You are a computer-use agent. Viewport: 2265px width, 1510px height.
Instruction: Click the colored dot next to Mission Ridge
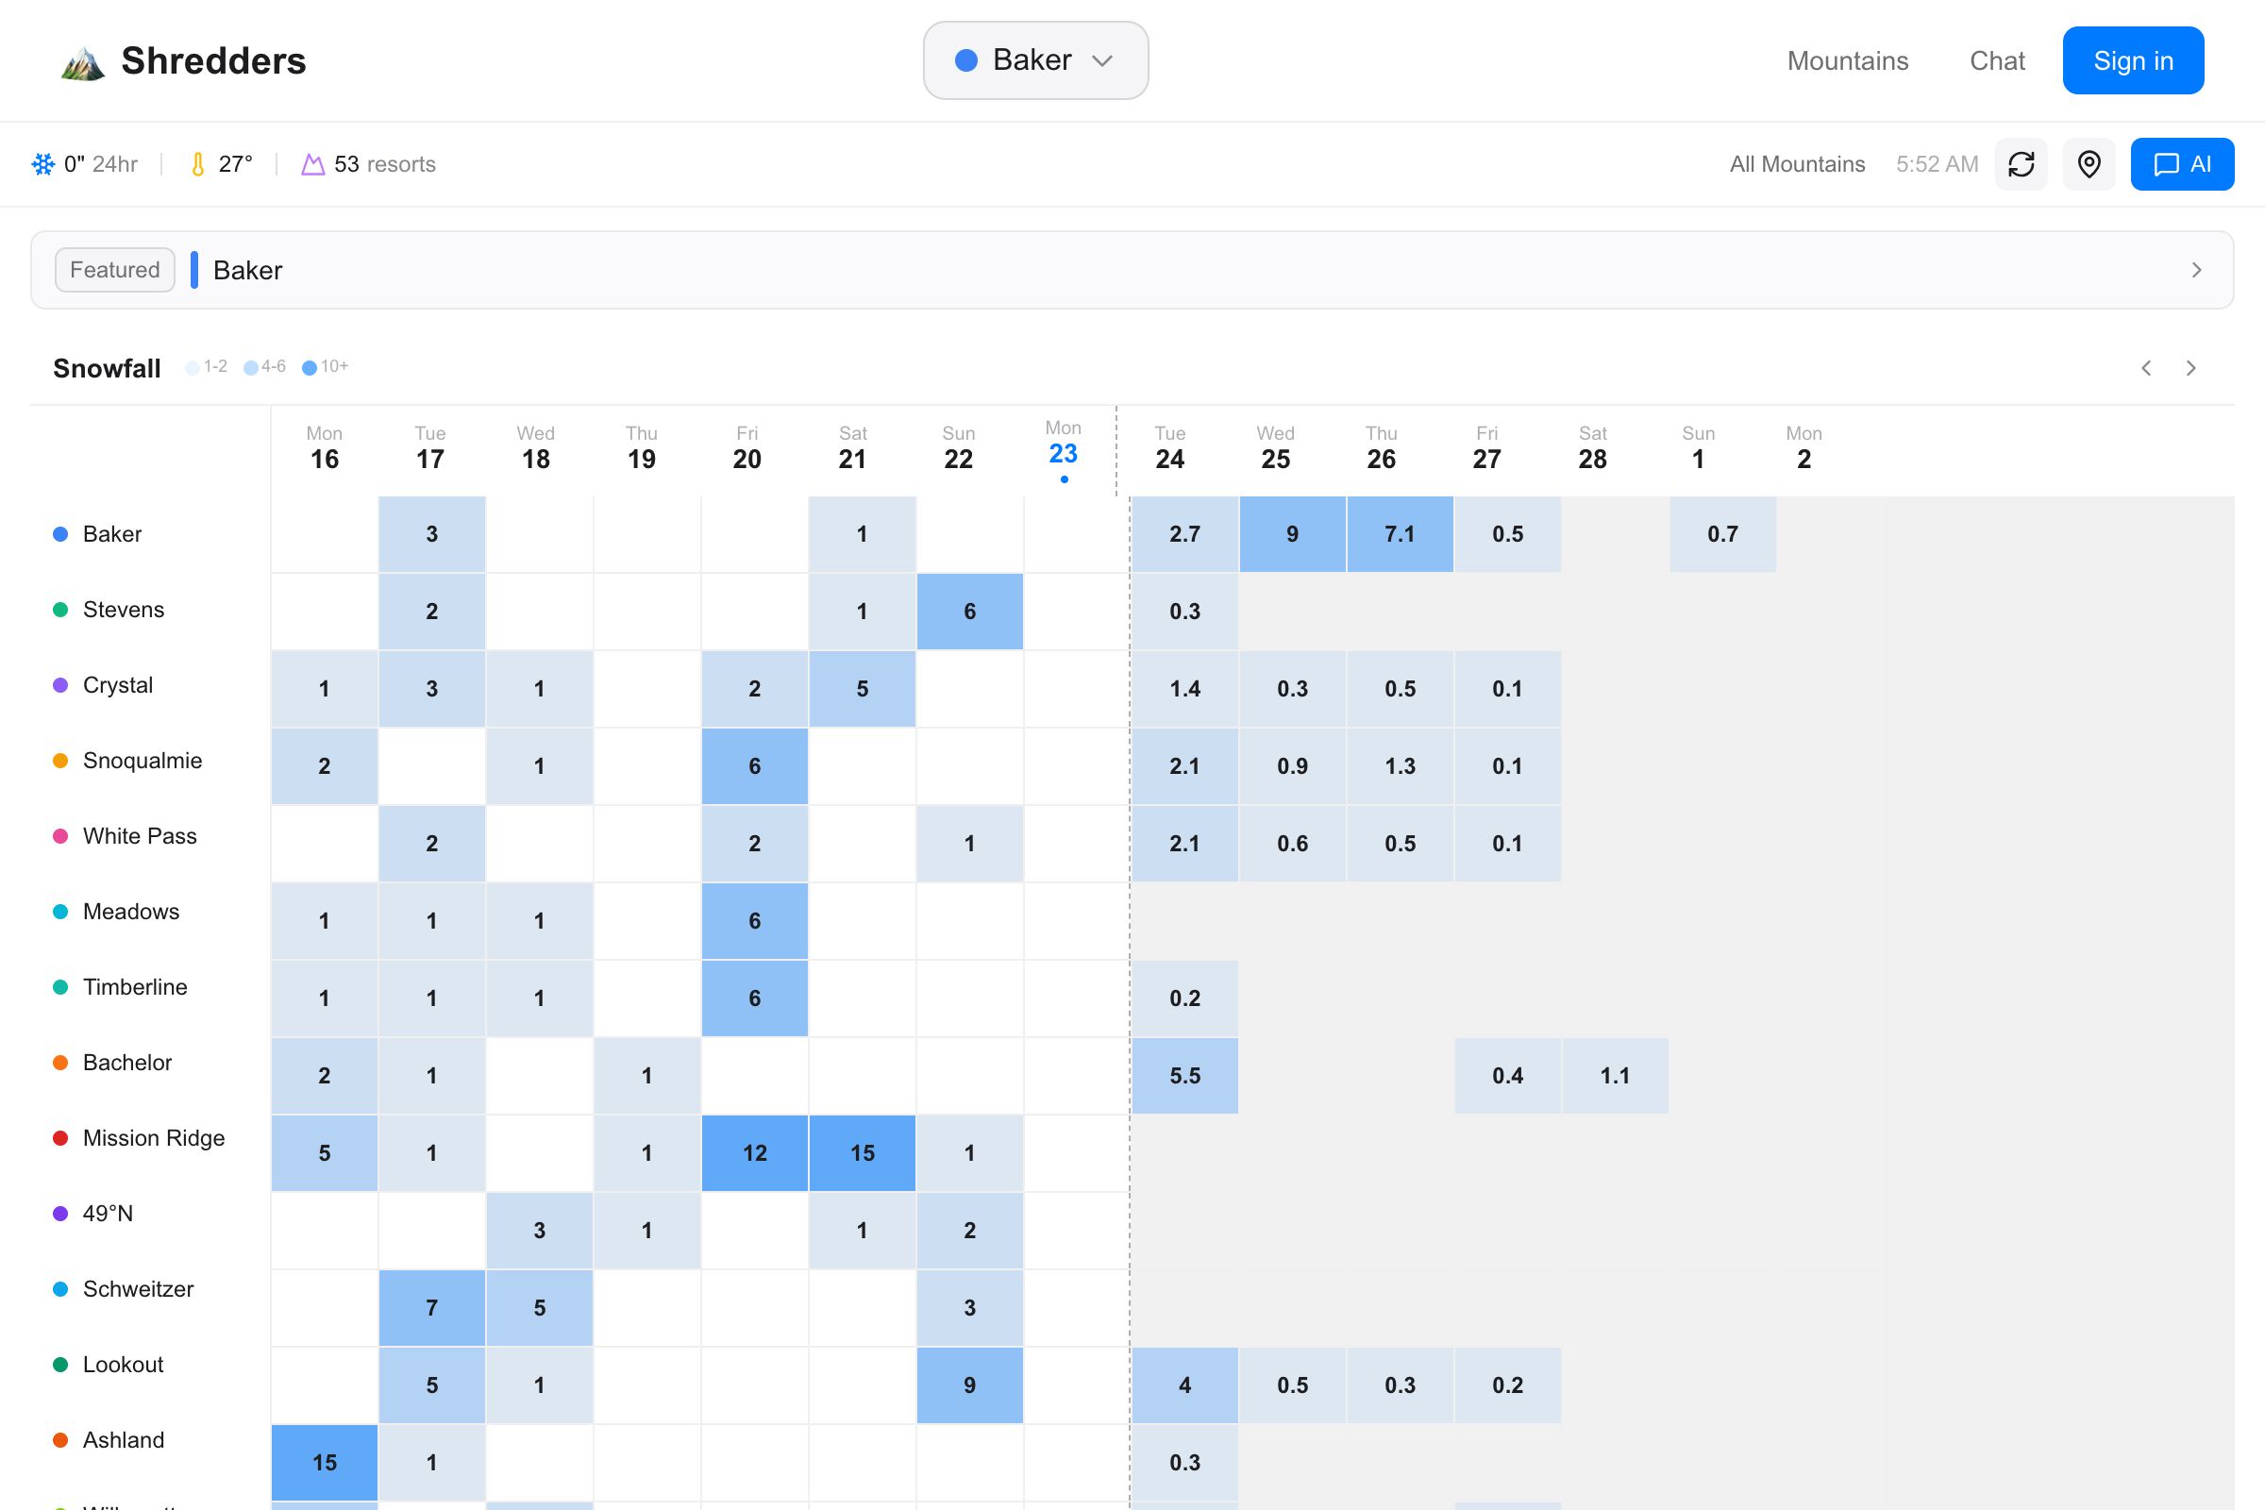59,1137
